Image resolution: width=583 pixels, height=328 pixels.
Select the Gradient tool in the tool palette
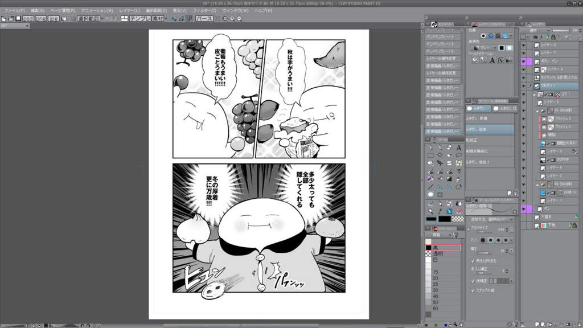coord(449,179)
